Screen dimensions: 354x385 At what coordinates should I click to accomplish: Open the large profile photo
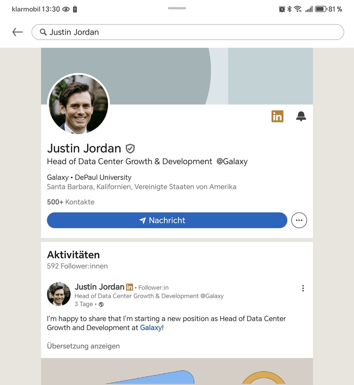pyautogui.click(x=78, y=104)
